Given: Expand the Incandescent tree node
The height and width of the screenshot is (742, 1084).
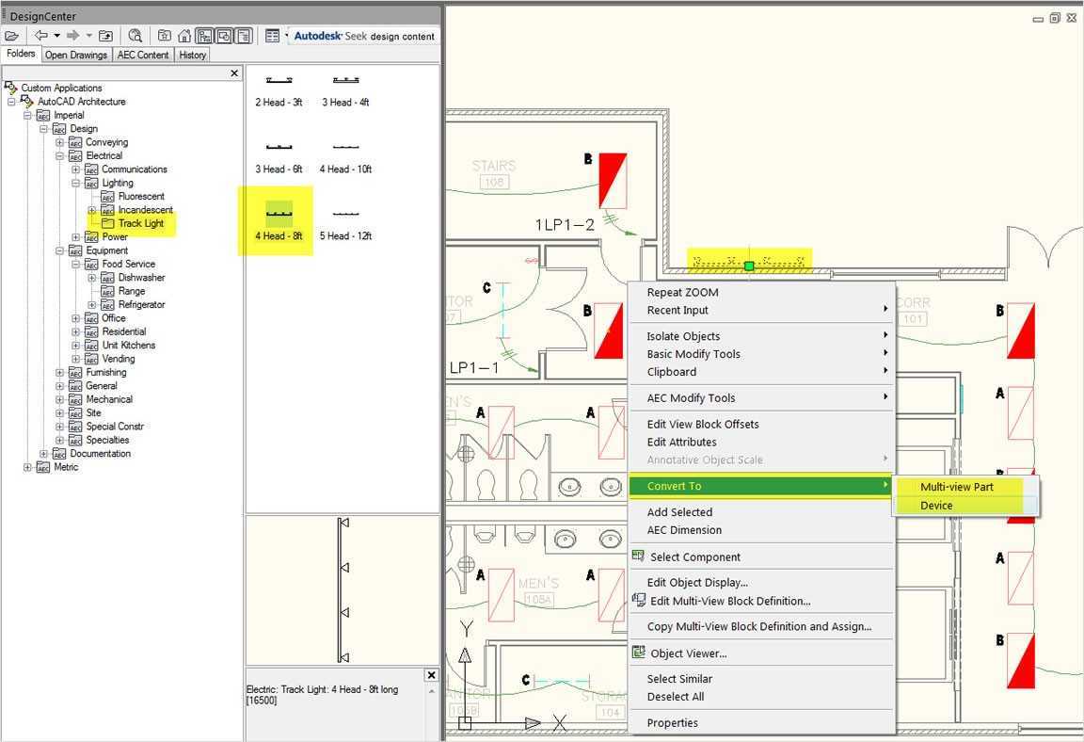Looking at the screenshot, I should pyautogui.click(x=92, y=210).
